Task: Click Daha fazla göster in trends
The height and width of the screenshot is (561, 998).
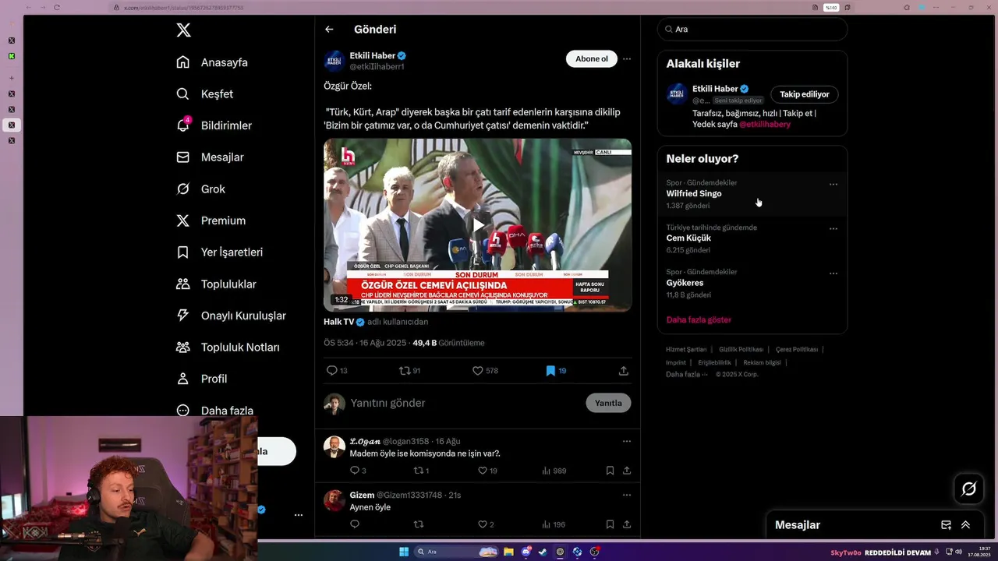Action: click(699, 319)
